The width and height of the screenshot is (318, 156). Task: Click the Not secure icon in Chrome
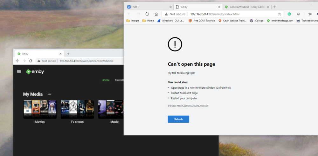[39, 61]
